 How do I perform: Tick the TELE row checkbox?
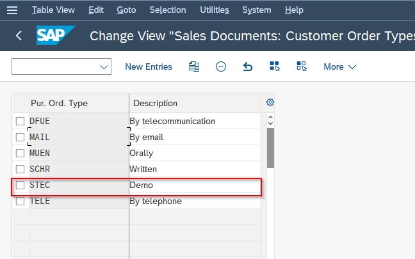pyautogui.click(x=20, y=201)
